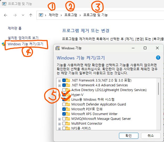This screenshot has height=142, width=164.
Task: Go up one folder level
Action: coord(31,15)
